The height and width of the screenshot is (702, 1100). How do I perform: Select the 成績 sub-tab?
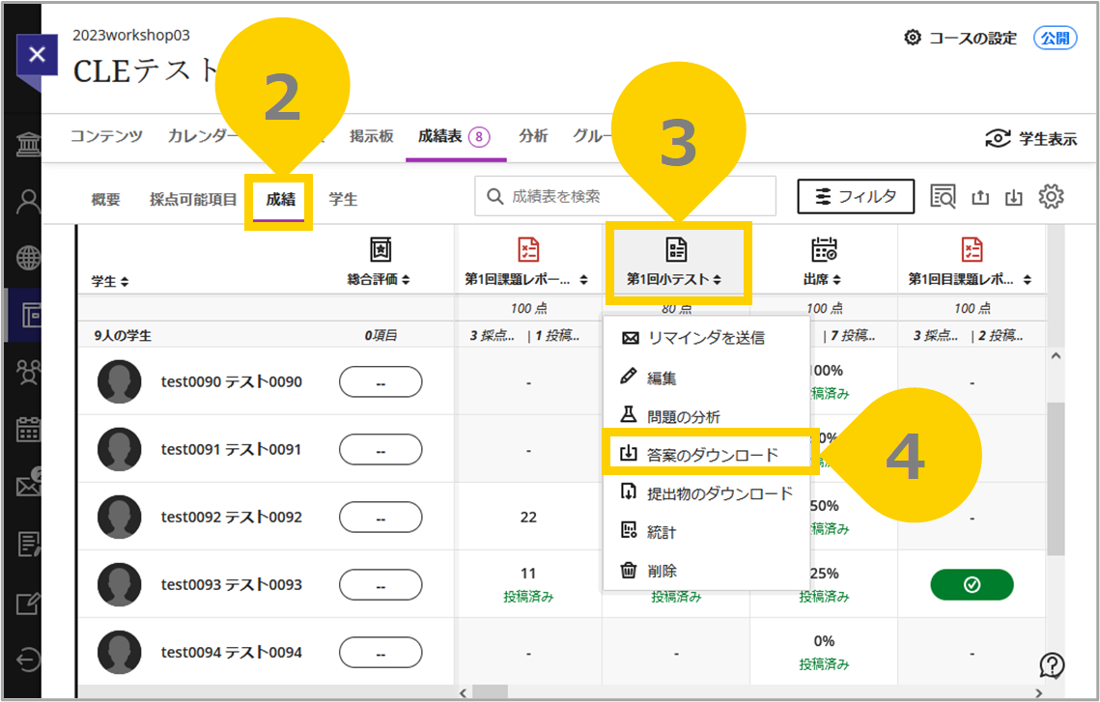pyautogui.click(x=280, y=199)
